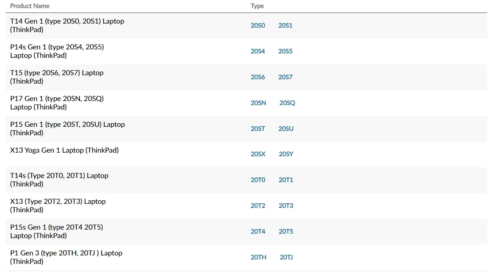Click the 20S6 type link
The height and width of the screenshot is (275, 493).
(258, 77)
